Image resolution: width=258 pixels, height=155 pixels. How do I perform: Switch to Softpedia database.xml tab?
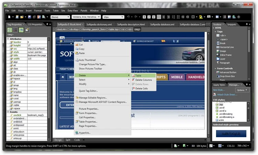(162, 24)
